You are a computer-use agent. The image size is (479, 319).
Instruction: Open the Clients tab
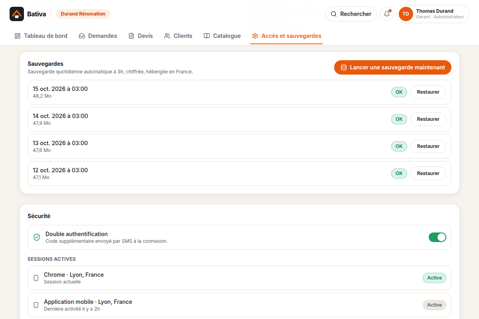pyautogui.click(x=178, y=36)
